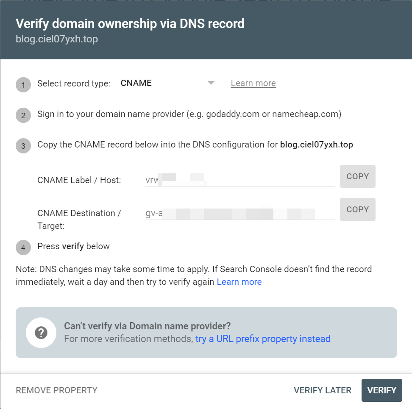
Task: Select the CNAME record type value
Action: point(136,83)
